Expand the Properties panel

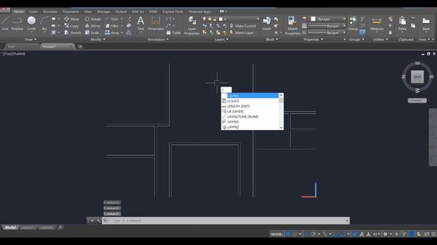click(313, 39)
